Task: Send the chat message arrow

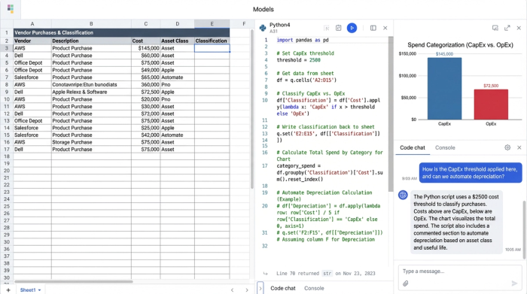Action: click(514, 283)
